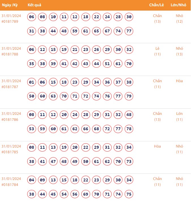Click draw number #0181785
The image size is (191, 203).
click(10, 152)
